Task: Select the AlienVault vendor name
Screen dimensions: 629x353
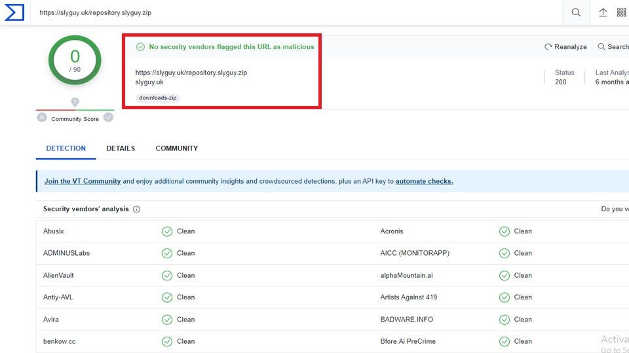Action: (x=58, y=276)
